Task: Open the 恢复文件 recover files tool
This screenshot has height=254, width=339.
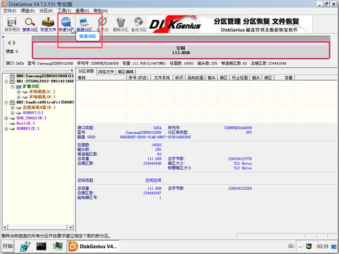Action: click(48, 24)
